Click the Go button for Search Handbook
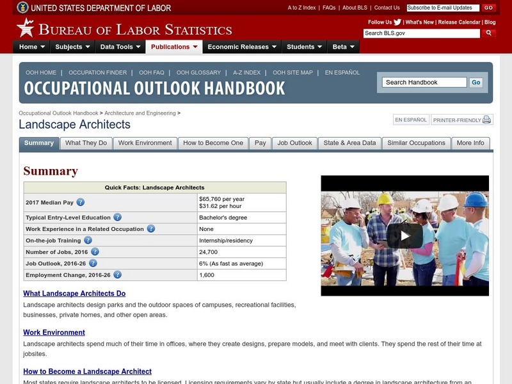This screenshot has height=384, width=512. [x=476, y=83]
